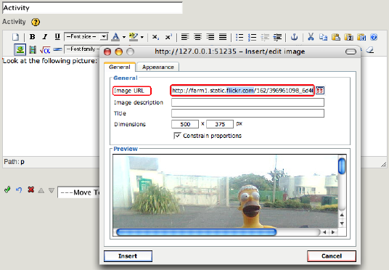Open the math equation editor icon
The height and width of the screenshot is (270, 389).
click(45, 50)
